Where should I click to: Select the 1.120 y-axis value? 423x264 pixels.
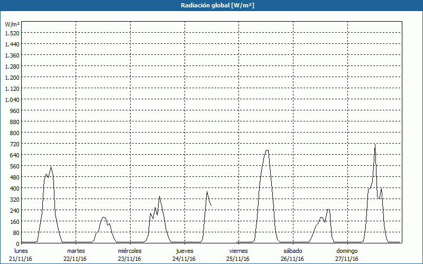point(12,89)
